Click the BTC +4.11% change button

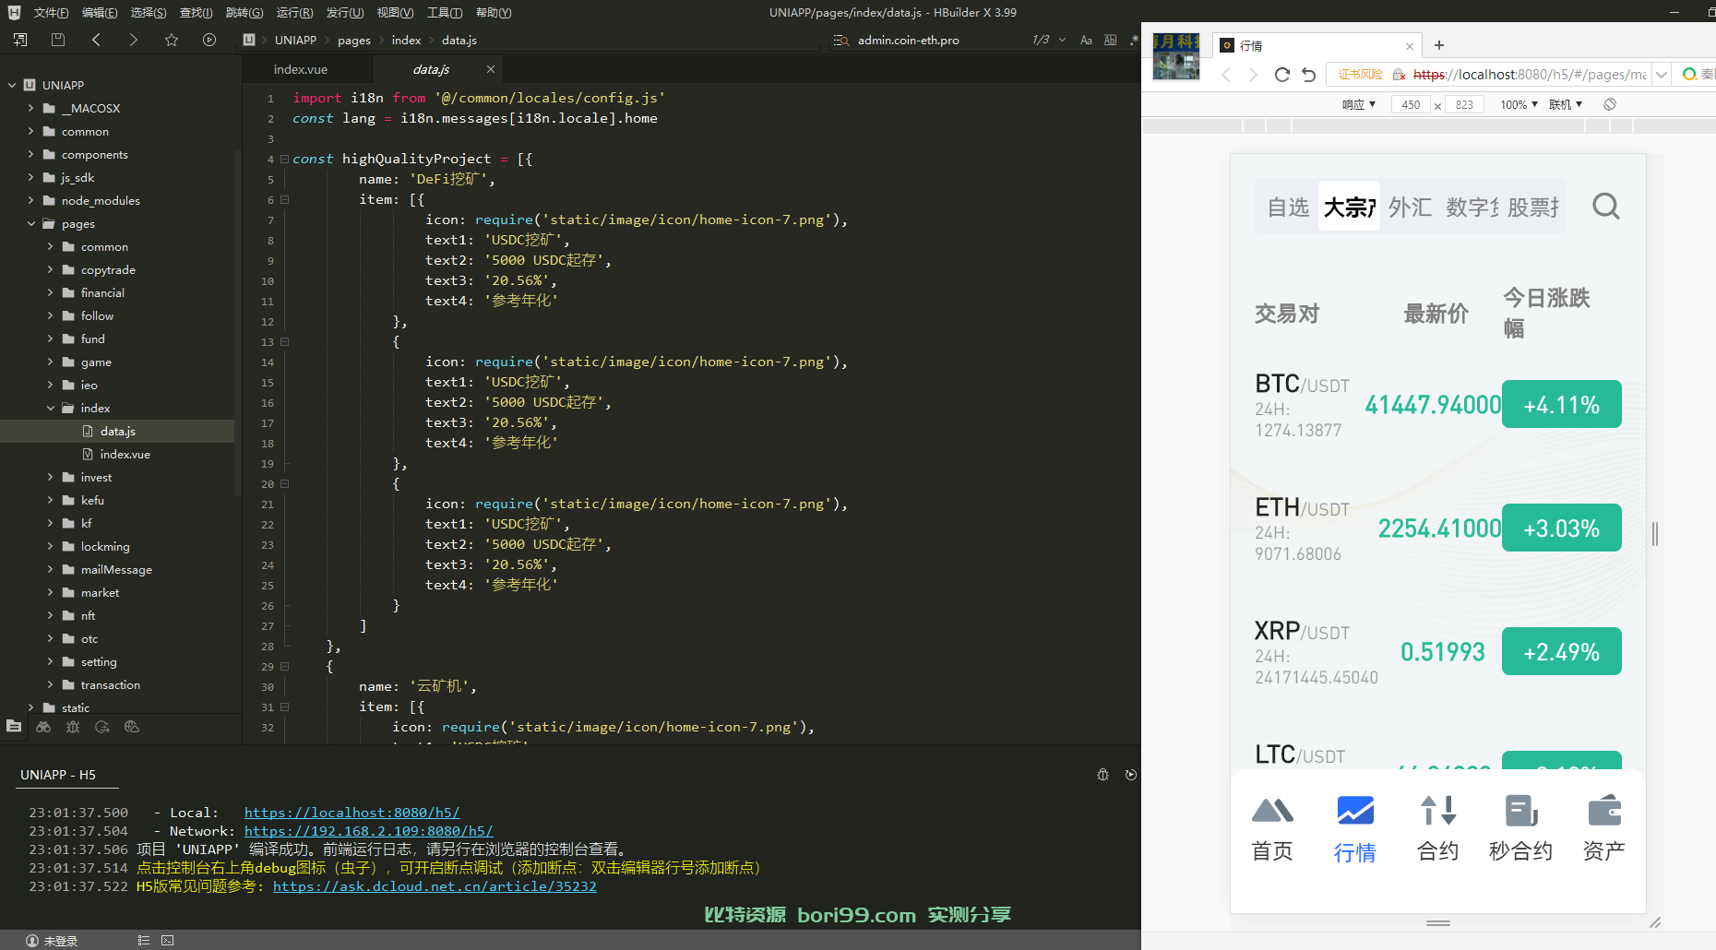click(1561, 404)
